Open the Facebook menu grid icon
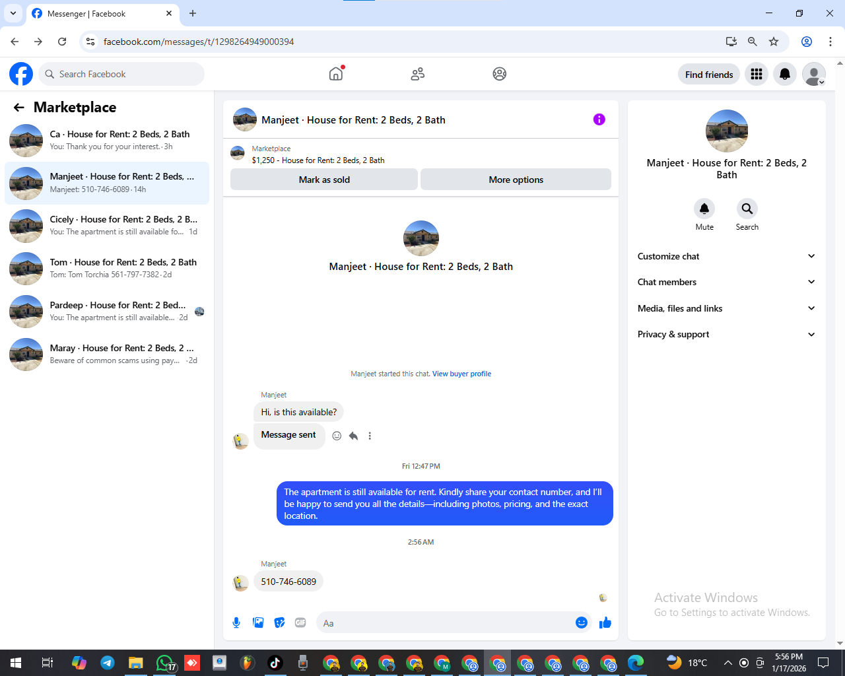The image size is (845, 676). (757, 74)
